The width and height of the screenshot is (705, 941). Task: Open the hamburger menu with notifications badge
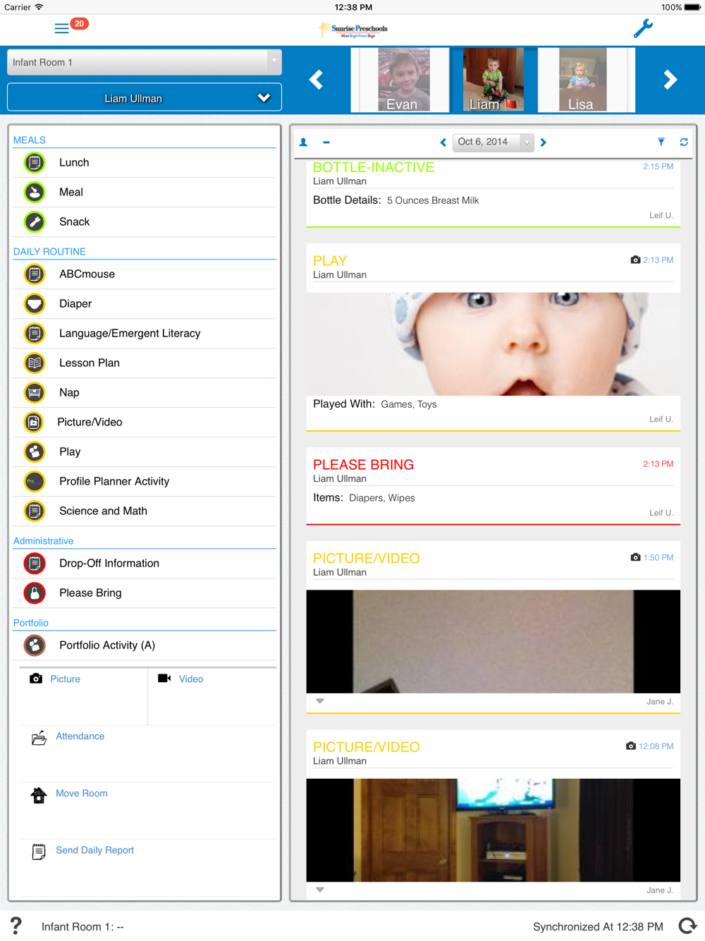pyautogui.click(x=63, y=28)
